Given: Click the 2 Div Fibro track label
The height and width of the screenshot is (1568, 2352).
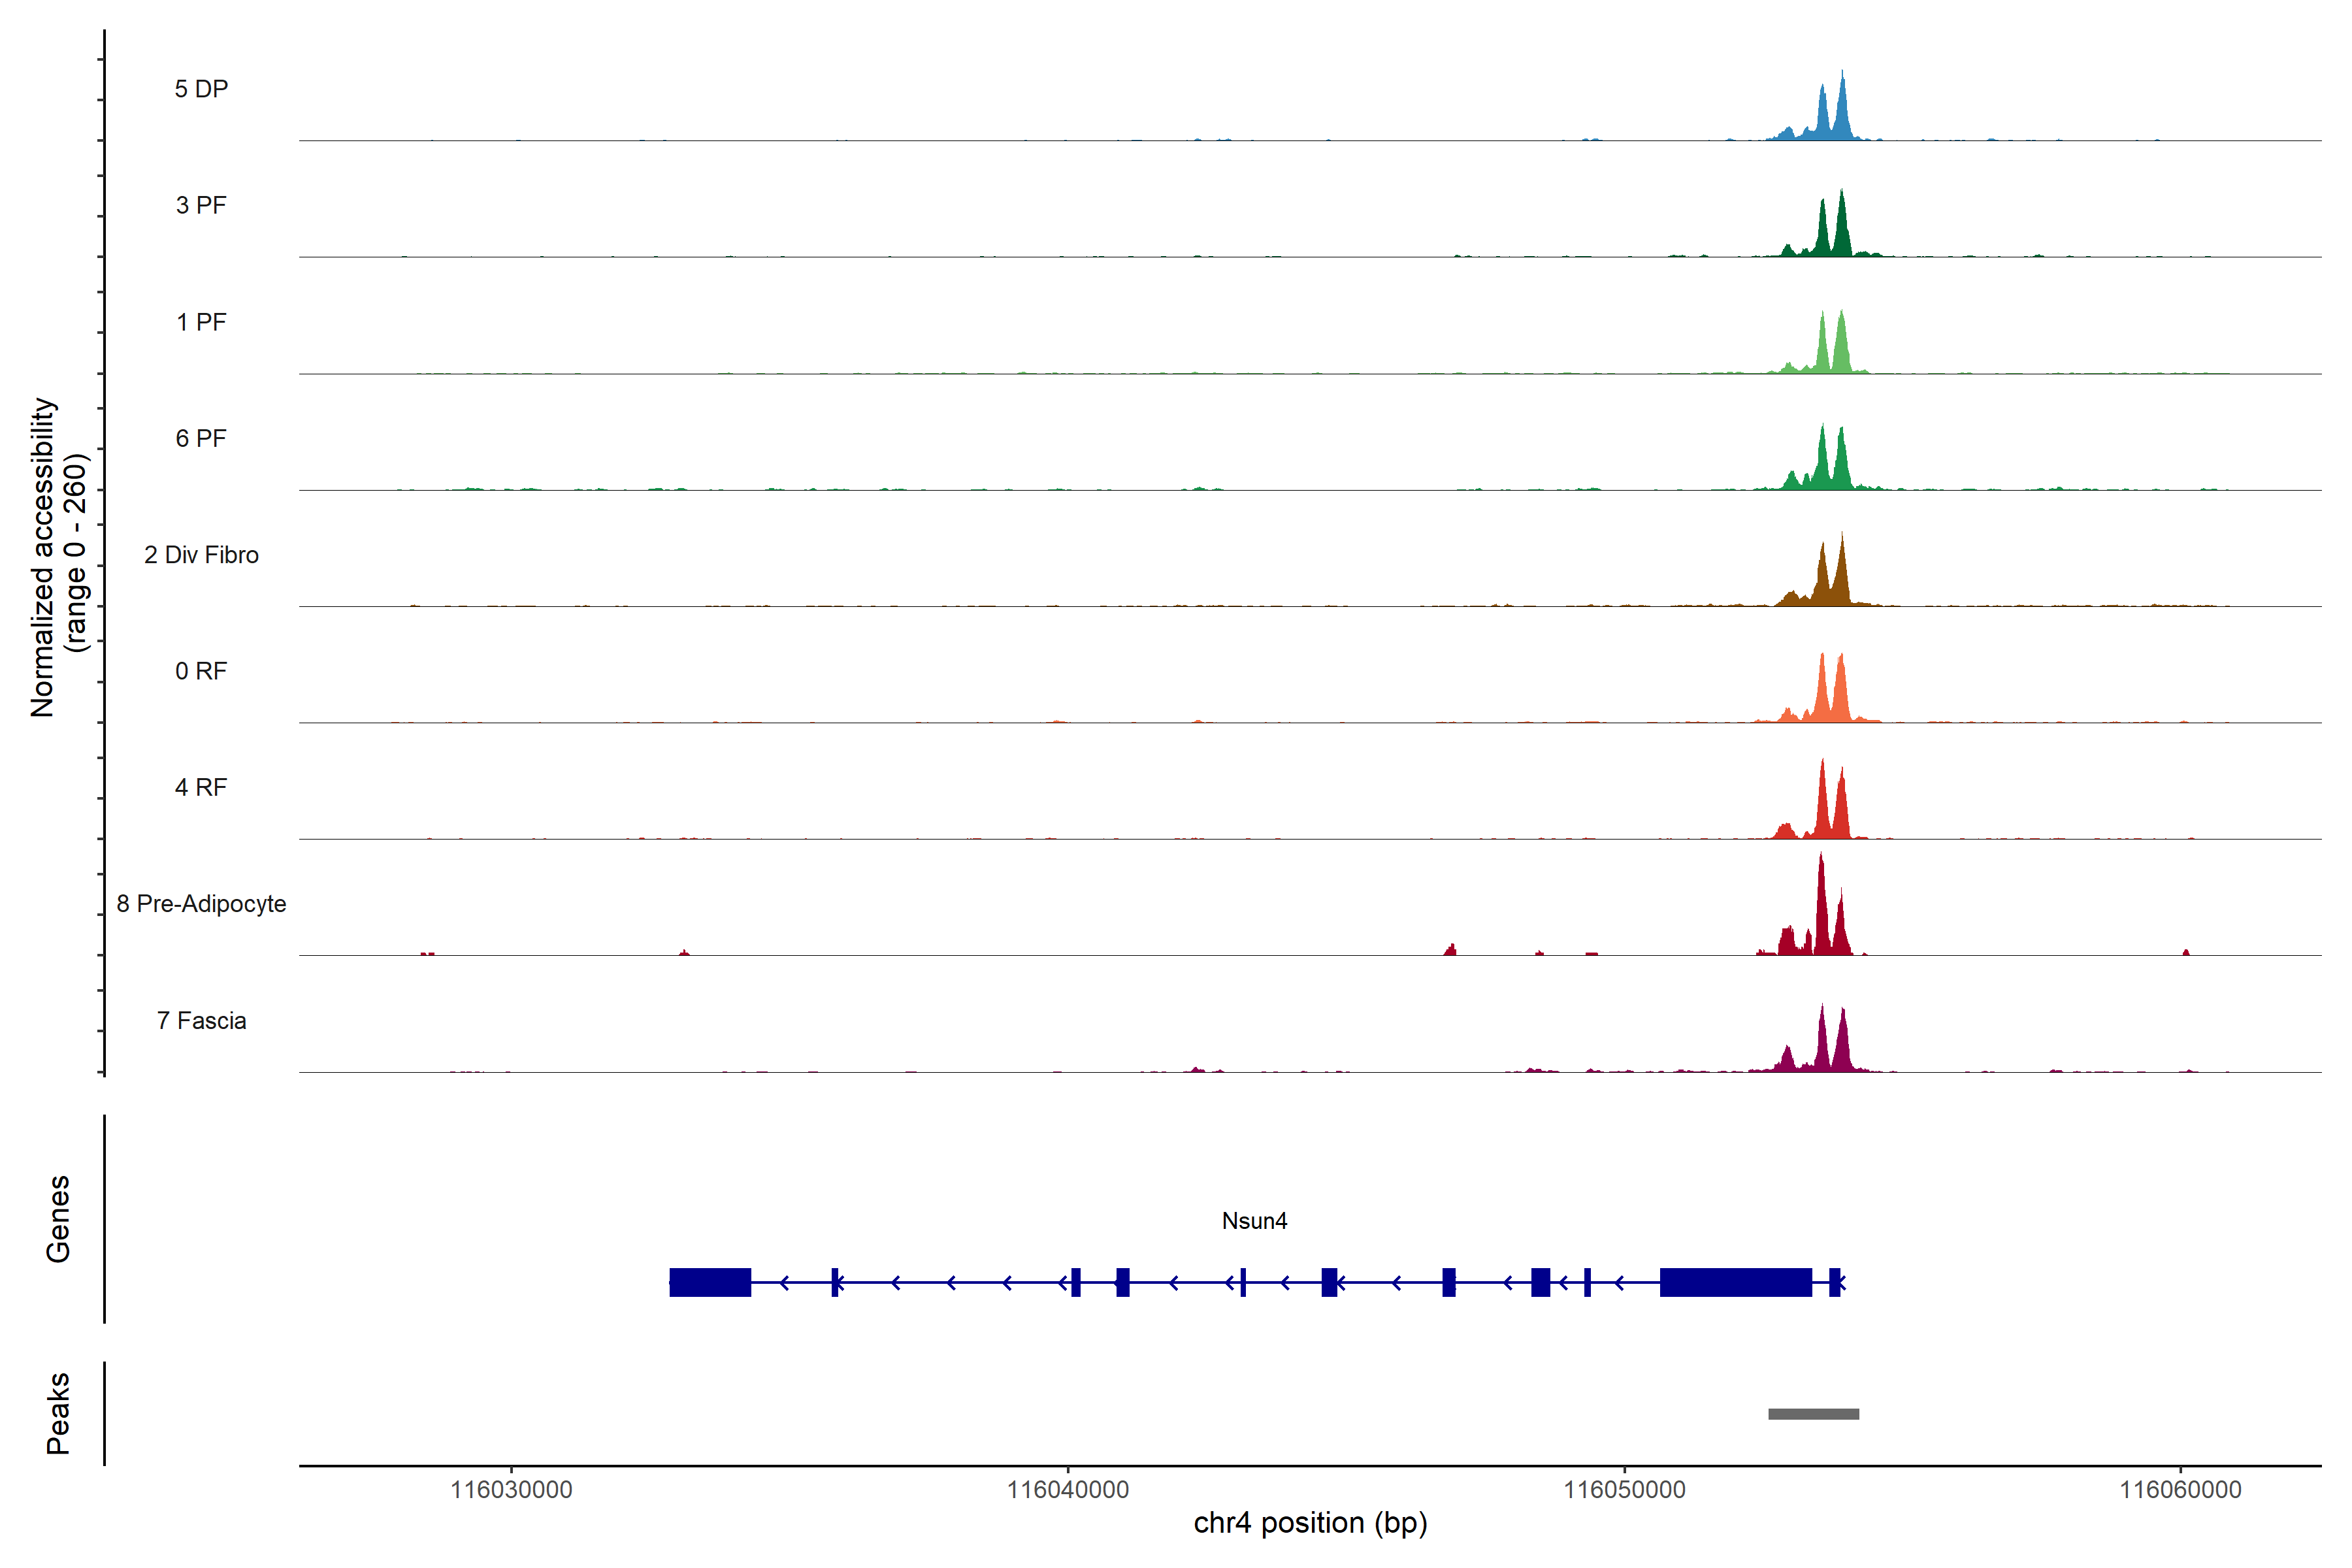Looking at the screenshot, I should point(201,555).
